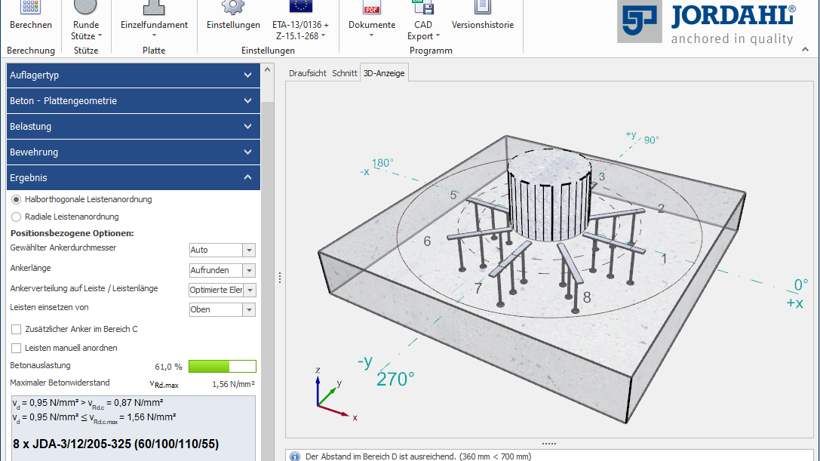Expand the Auflagertyp section
Viewport: 820px width, 461px height.
point(134,75)
